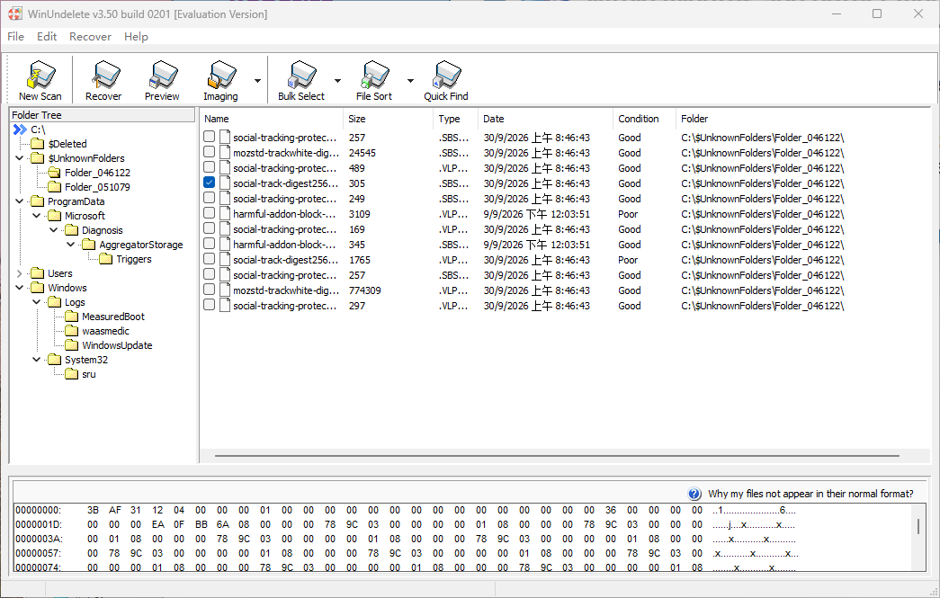Viewport: 940px width, 598px height.
Task: Check the social-tracking file sized 169
Action: click(x=210, y=228)
